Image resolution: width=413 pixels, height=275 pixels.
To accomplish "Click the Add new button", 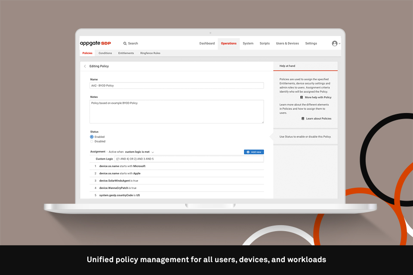I will click(254, 152).
